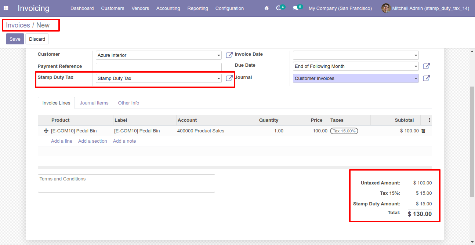Image resolution: width=475 pixels, height=245 pixels.
Task: Click the $ 100.00 line subtotal cell
Action: [x=395, y=131]
